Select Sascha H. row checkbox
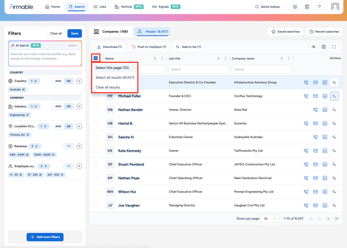This screenshot has height=248, width=347. (96, 137)
